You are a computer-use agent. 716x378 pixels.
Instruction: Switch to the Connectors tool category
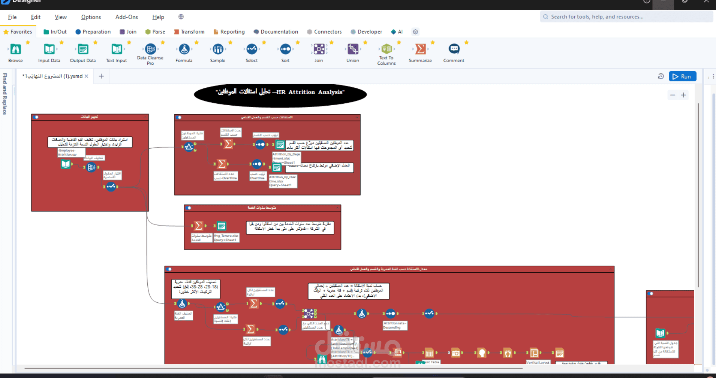[x=324, y=32]
